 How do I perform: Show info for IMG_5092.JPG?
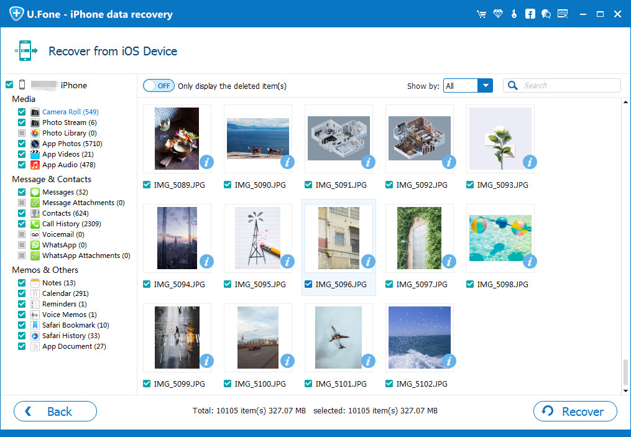pos(449,162)
